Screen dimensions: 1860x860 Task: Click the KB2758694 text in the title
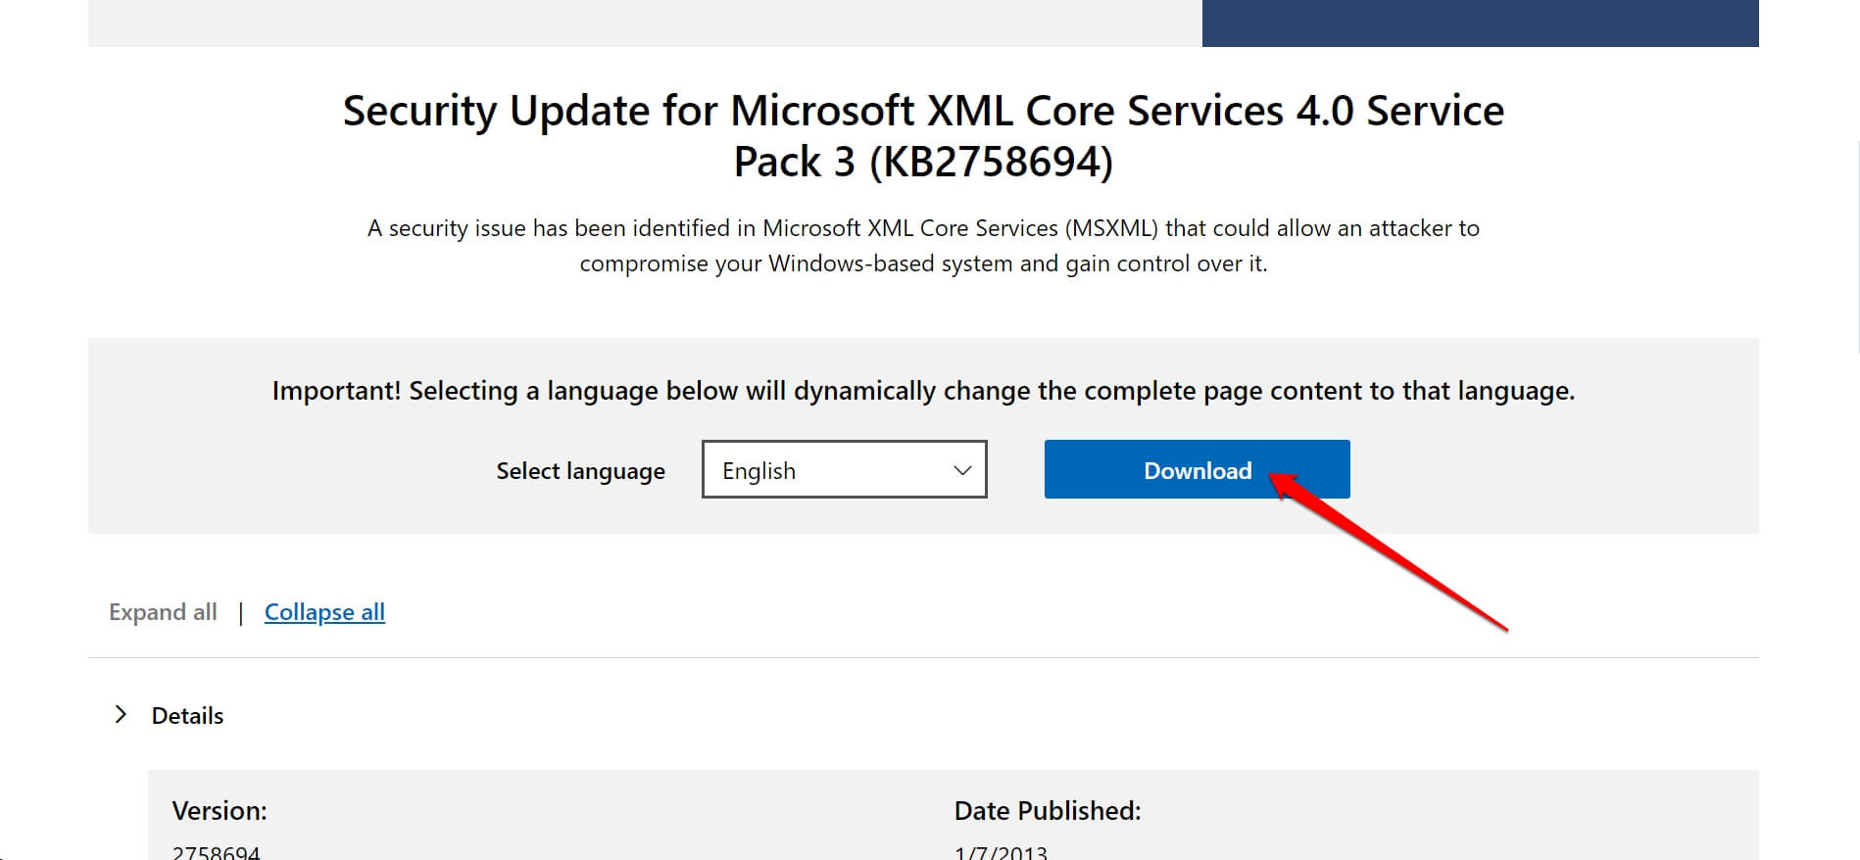(x=991, y=163)
